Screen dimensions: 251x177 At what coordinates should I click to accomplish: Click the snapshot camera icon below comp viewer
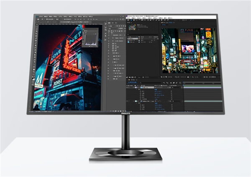click(x=188, y=77)
